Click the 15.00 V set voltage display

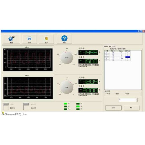[88, 61]
